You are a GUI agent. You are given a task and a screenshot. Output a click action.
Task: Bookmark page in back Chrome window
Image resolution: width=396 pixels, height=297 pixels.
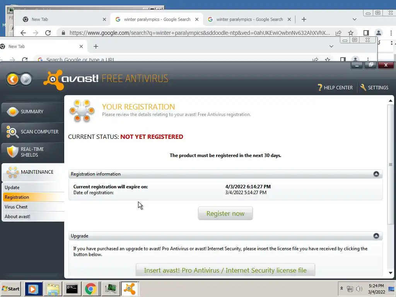click(350, 33)
